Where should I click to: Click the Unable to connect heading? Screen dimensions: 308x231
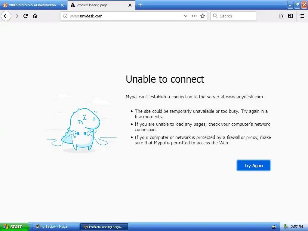coord(165,79)
